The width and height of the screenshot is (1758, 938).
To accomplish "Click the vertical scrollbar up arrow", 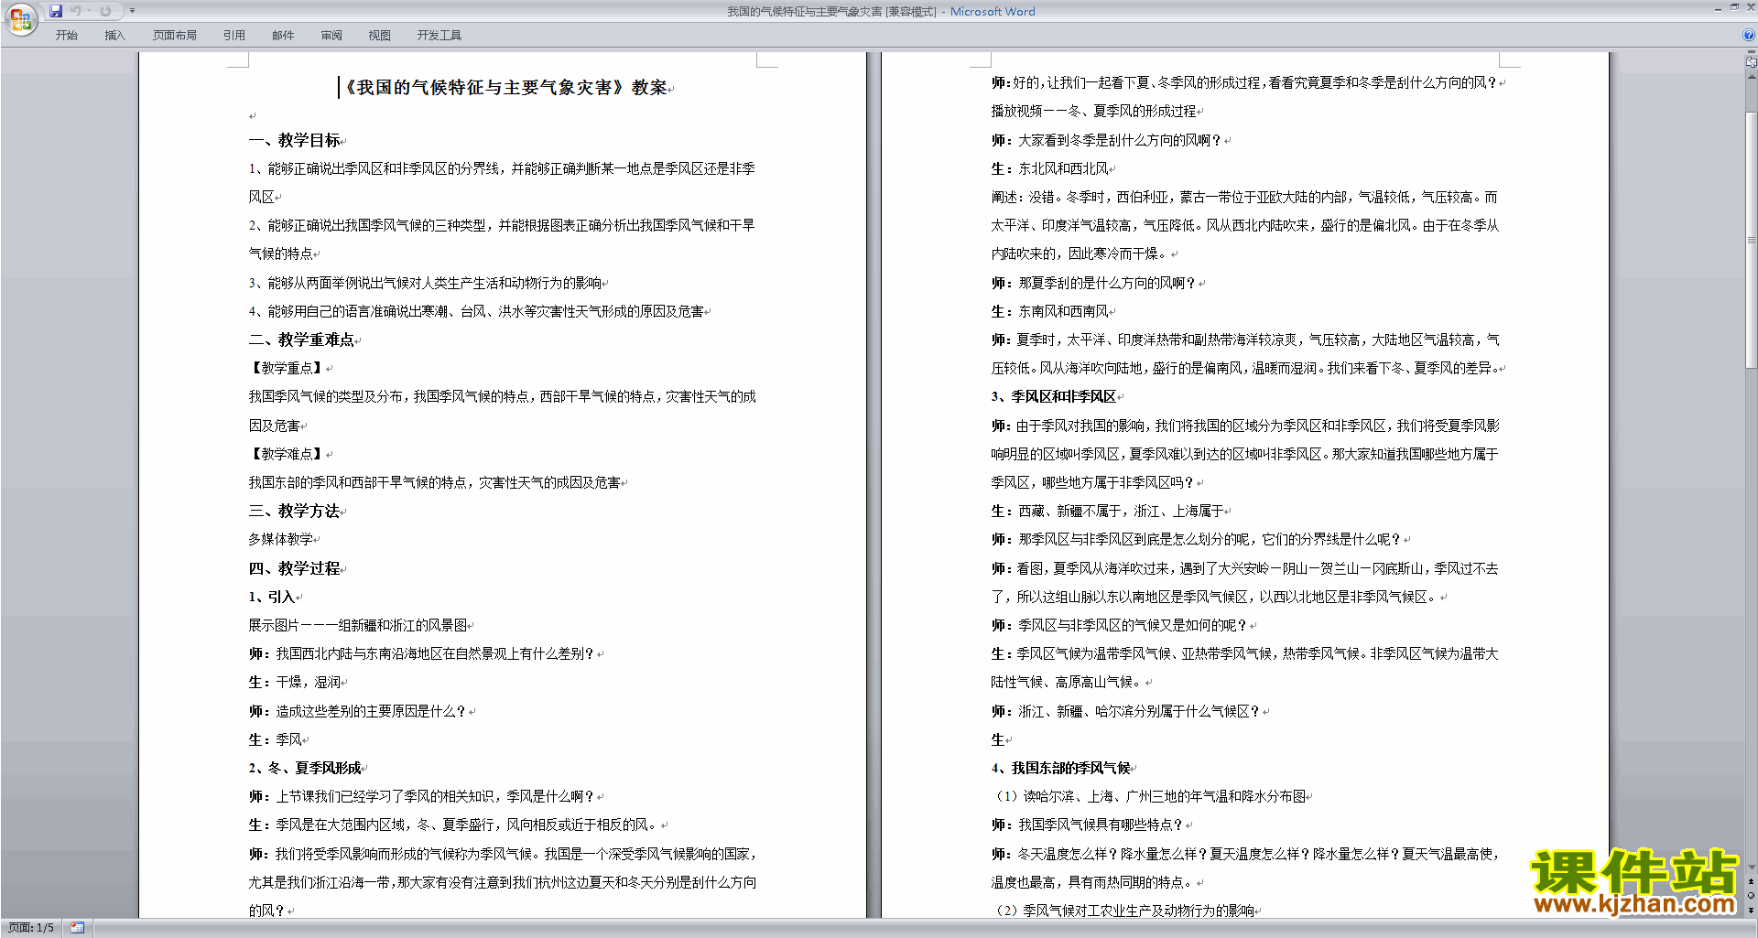I will click(x=1752, y=76).
